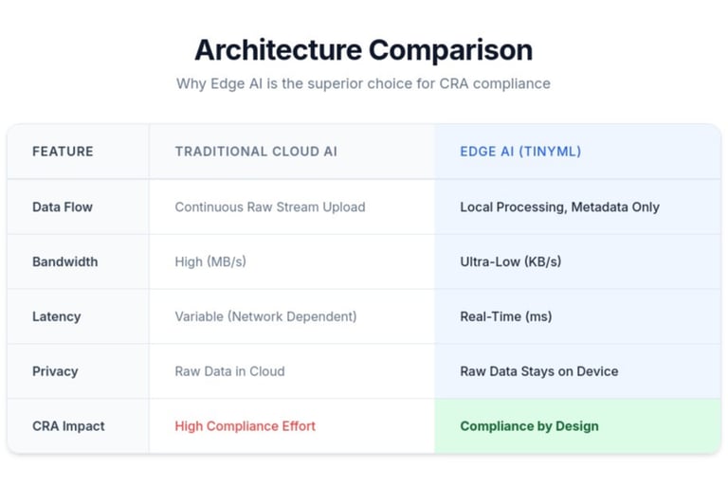
Task: Select the Raw Data in Cloud cell
Action: coord(229,371)
